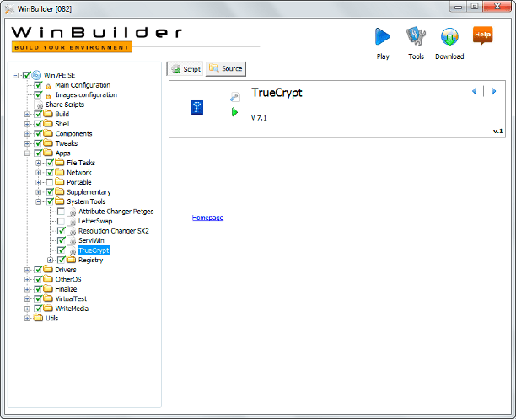The image size is (516, 419).
Task: Expand the Build folder node
Action: click(27, 114)
